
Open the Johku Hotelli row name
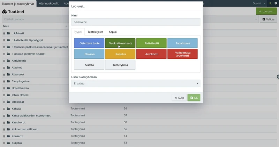click(x=20, y=95)
